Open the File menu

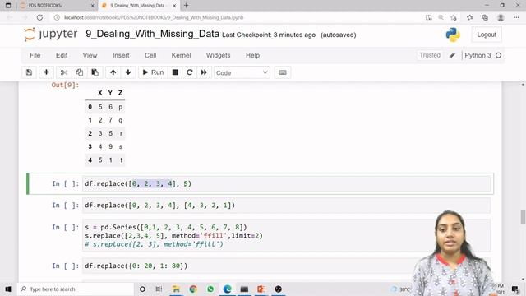point(35,55)
